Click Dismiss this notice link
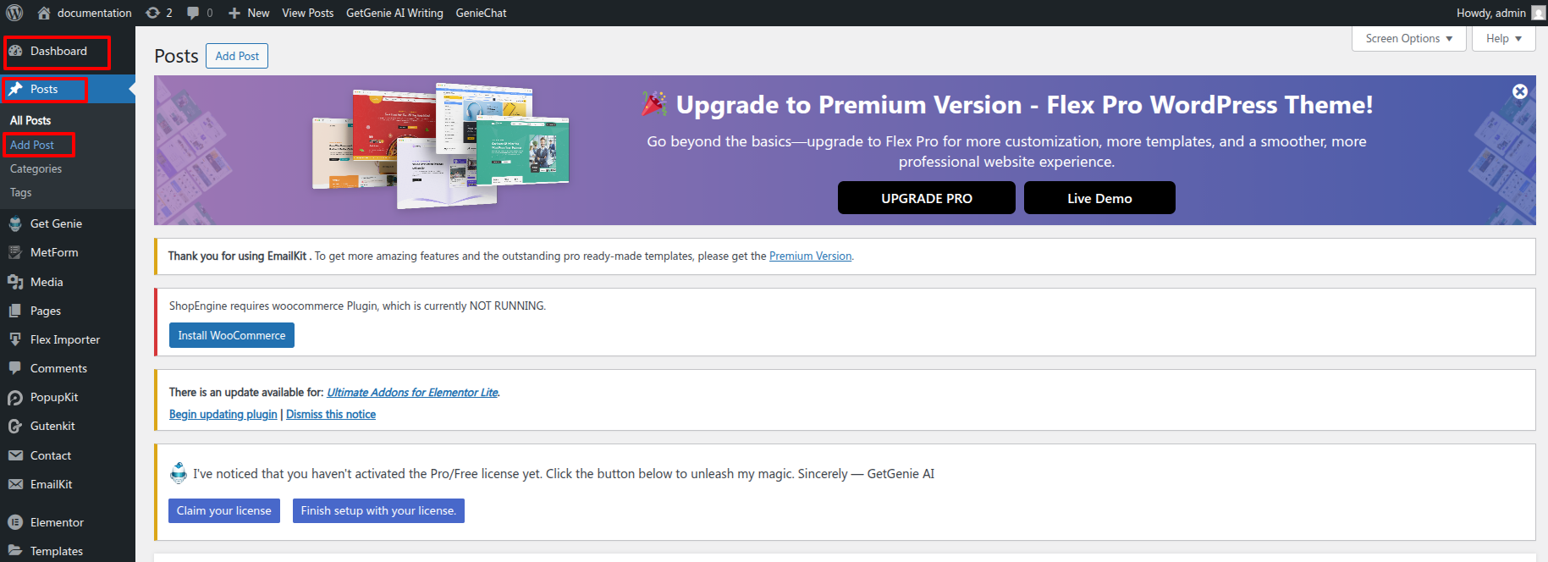Screen dimensions: 1548x562 331,414
